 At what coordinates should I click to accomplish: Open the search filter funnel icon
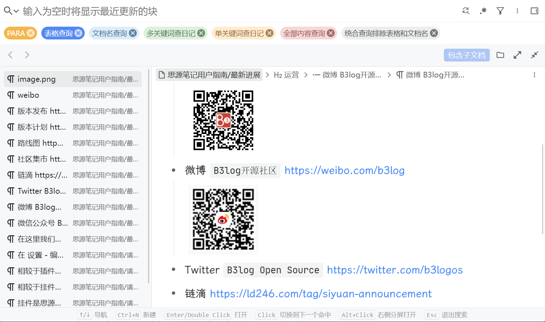point(500,11)
